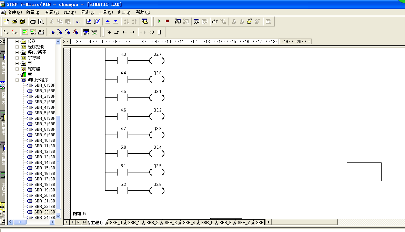Click the Delete Network icon

[14, 32]
